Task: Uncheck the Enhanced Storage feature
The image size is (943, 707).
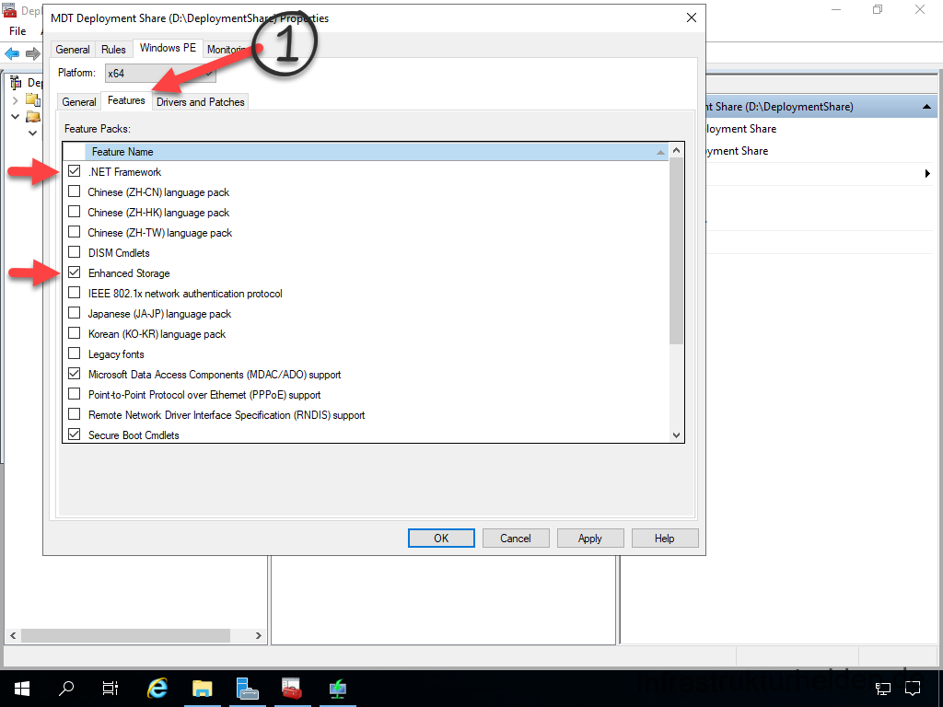Action: click(x=74, y=272)
